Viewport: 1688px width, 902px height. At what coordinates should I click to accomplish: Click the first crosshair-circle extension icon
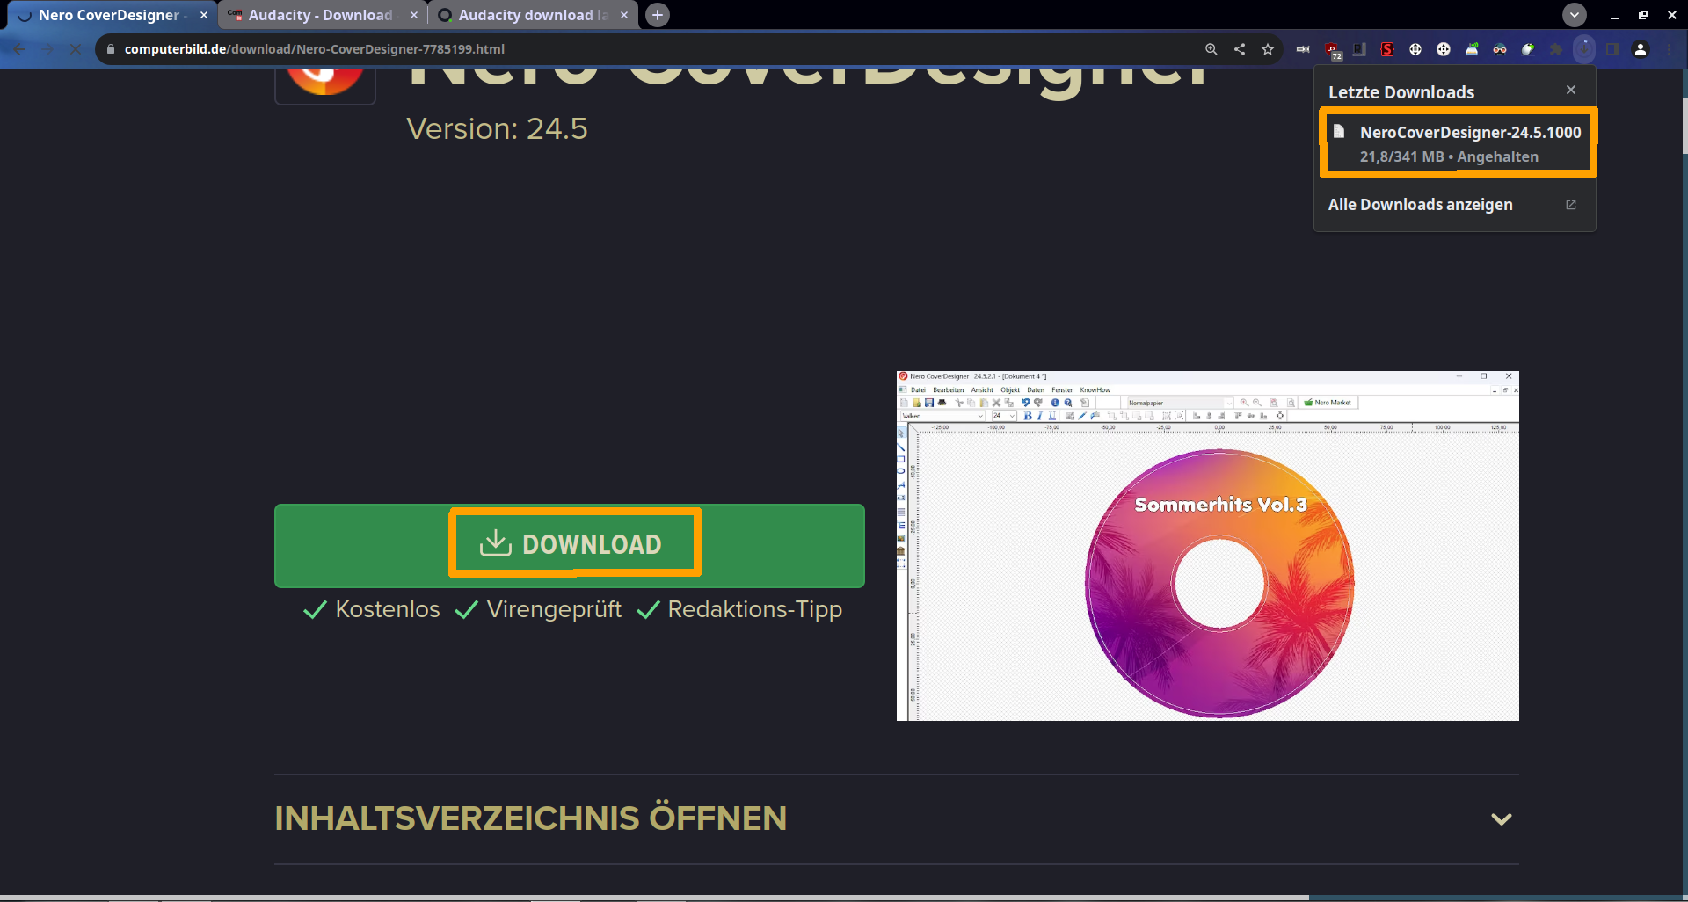point(1415,49)
